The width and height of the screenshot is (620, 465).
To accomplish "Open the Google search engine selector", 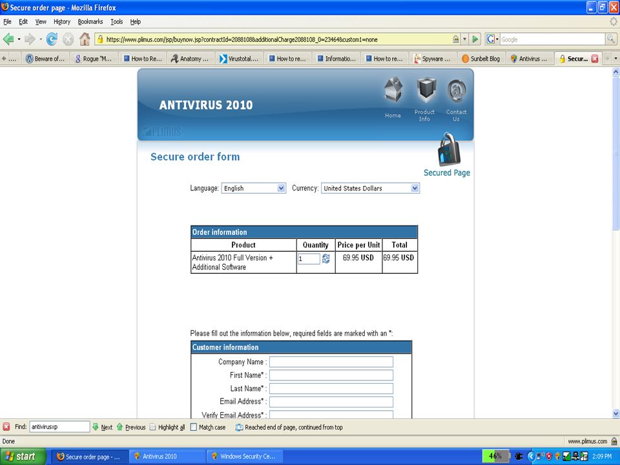I will tap(492, 39).
